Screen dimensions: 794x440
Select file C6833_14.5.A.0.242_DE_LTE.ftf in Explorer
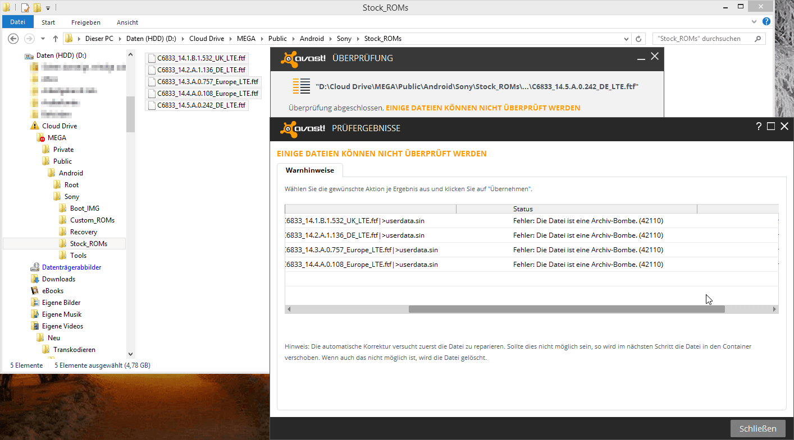pos(197,105)
